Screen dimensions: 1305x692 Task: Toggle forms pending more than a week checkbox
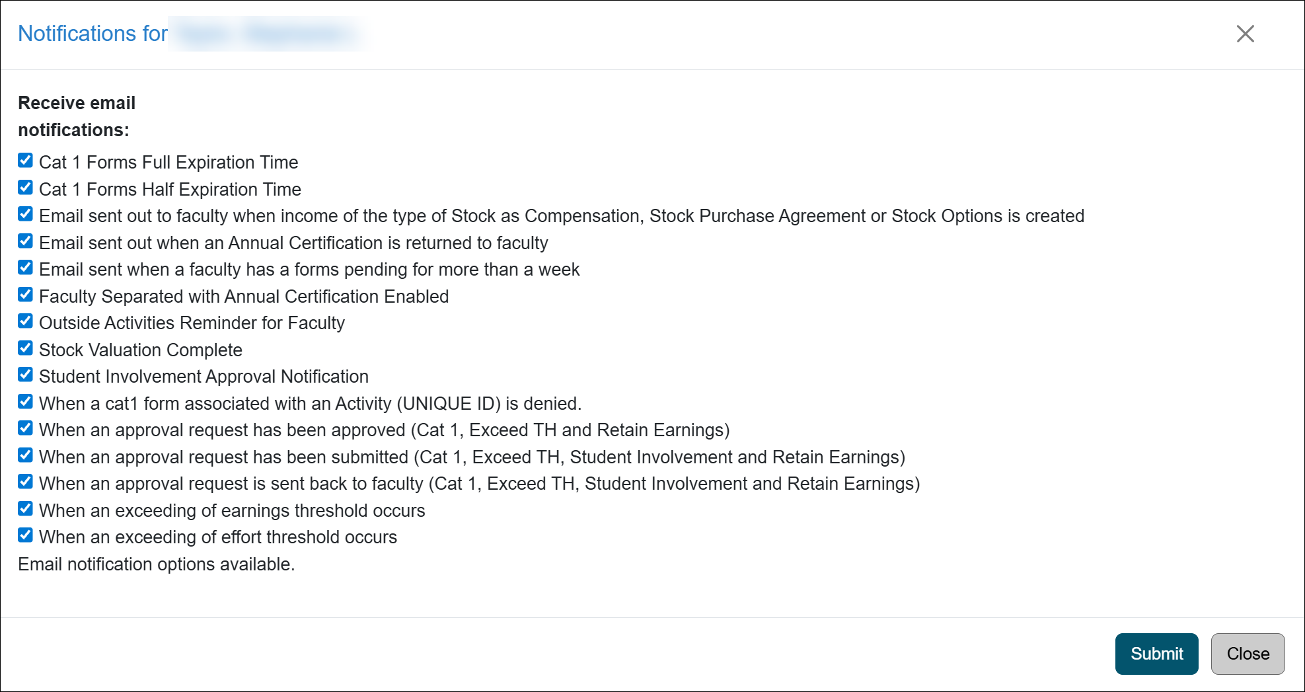25,268
